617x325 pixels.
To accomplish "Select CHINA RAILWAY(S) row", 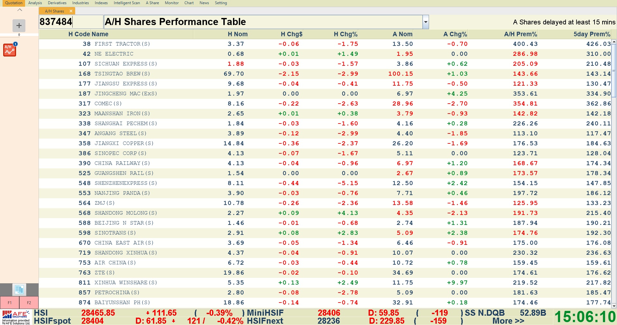I will pyautogui.click(x=325, y=163).
